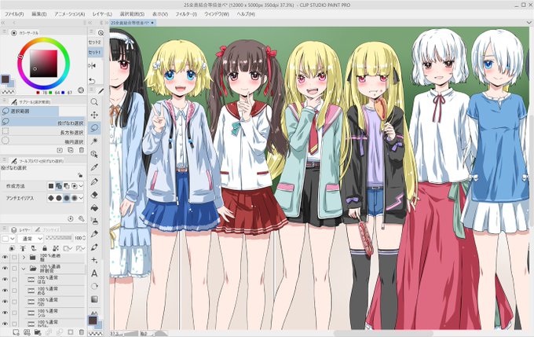
Task: Open the palette color dropdown in layer panel
Action: 8,239
